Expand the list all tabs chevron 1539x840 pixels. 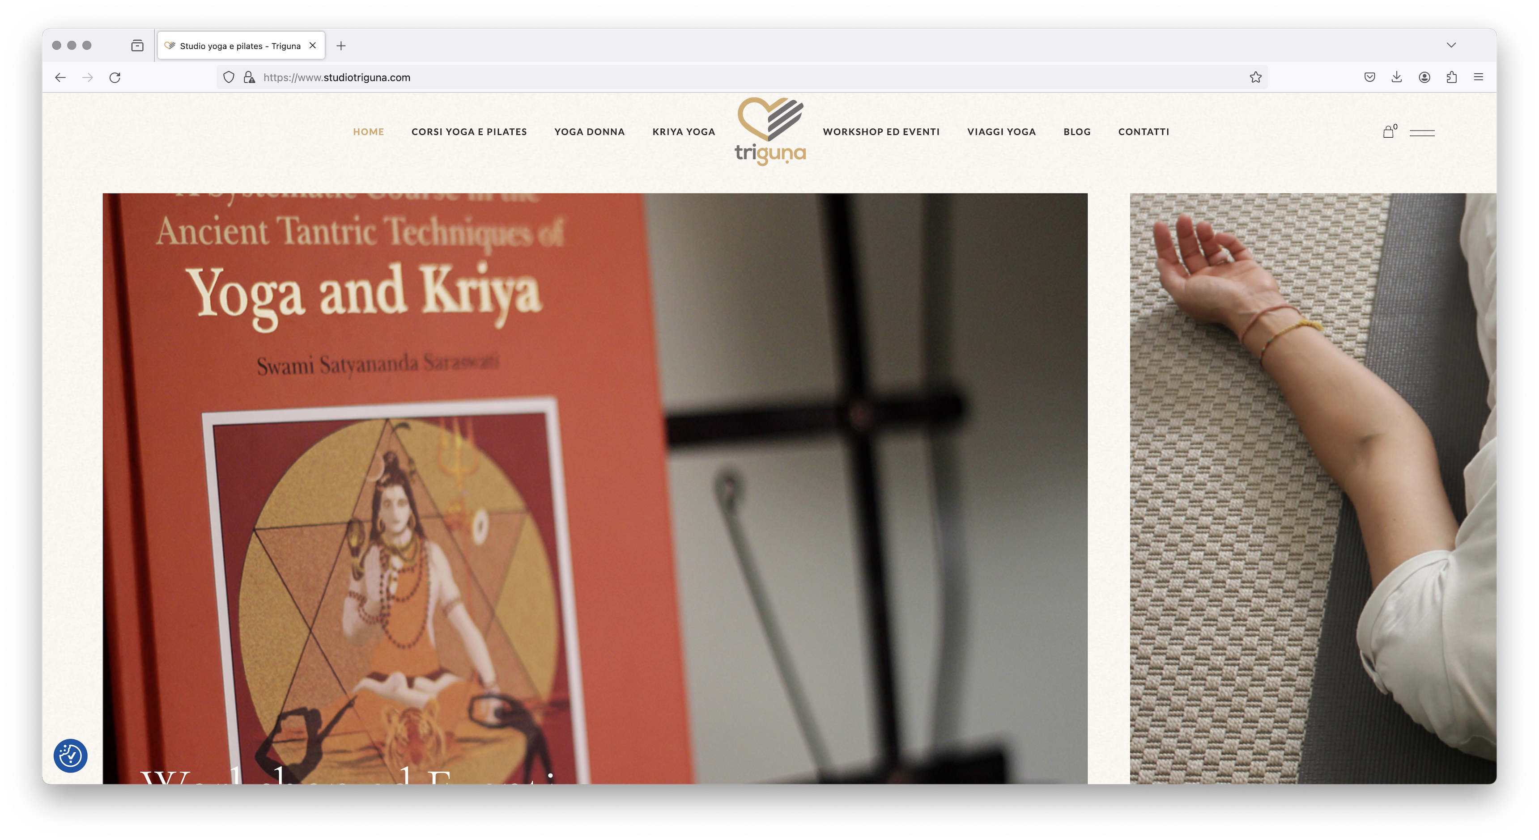coord(1450,45)
